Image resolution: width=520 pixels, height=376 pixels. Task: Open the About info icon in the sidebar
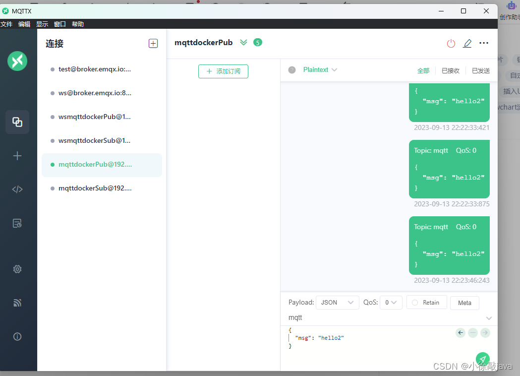coord(17,336)
